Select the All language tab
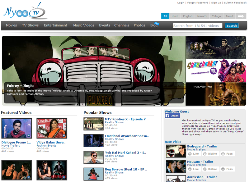 (165, 16)
